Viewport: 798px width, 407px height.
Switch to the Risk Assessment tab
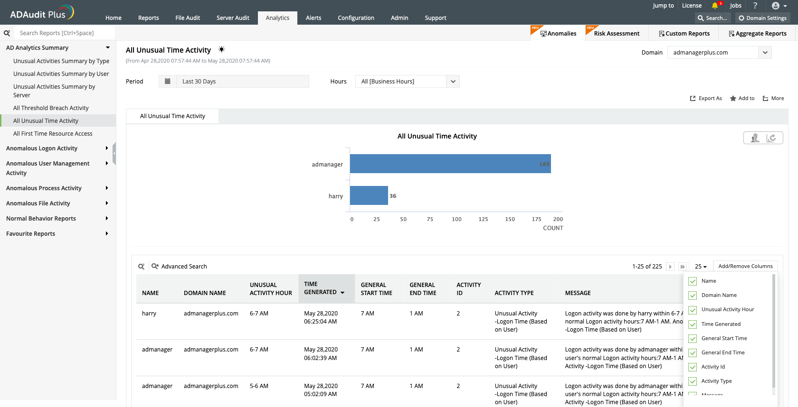[x=616, y=34]
